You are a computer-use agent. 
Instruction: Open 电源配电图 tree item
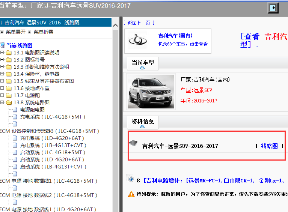coord(32,110)
